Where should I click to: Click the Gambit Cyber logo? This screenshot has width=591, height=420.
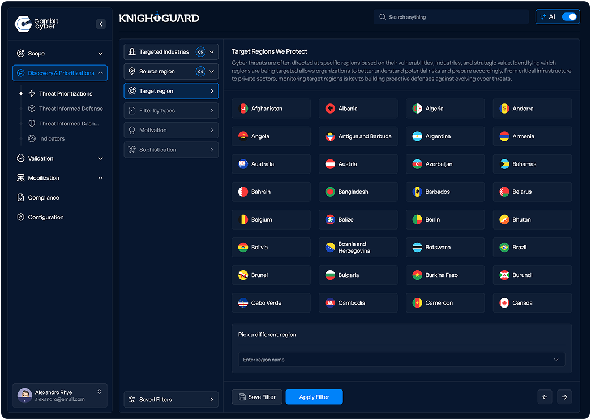(36, 24)
